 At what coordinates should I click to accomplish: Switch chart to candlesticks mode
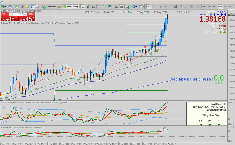88,7
